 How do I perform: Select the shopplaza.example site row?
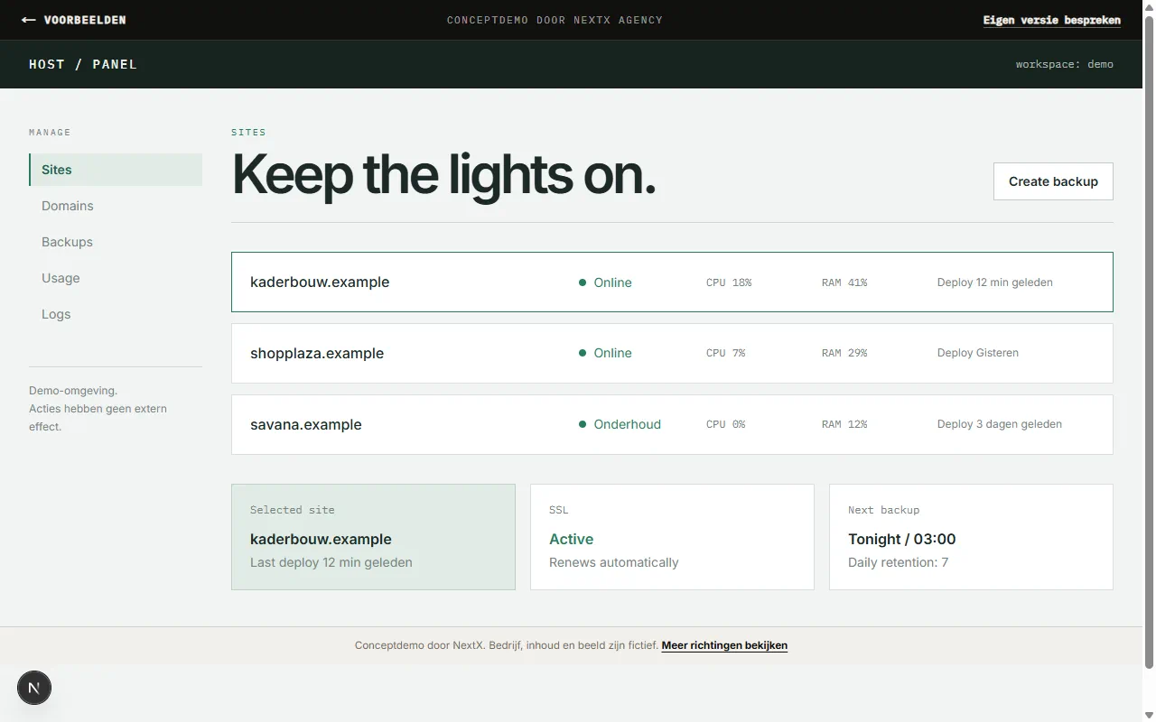(672, 353)
